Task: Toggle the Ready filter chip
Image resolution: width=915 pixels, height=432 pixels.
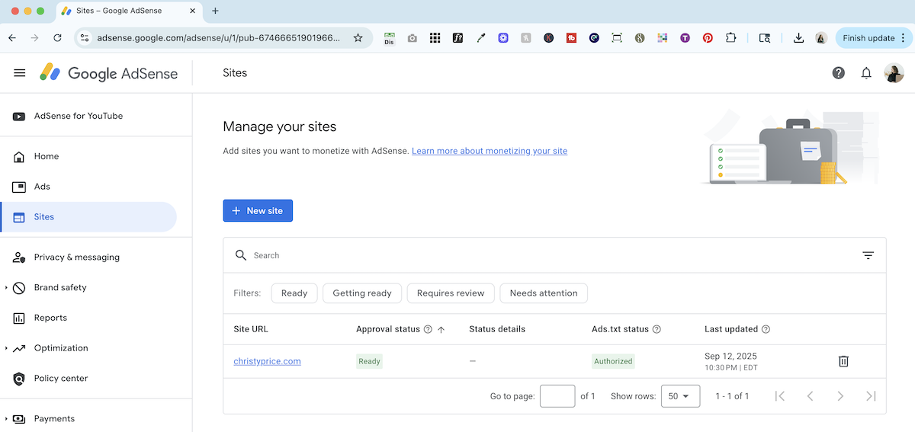Action: point(294,293)
